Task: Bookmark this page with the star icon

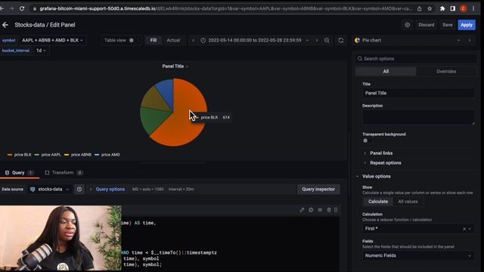Action: coord(430,8)
